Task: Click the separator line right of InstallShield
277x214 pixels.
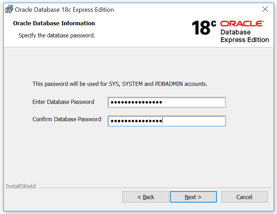Action: [156, 188]
